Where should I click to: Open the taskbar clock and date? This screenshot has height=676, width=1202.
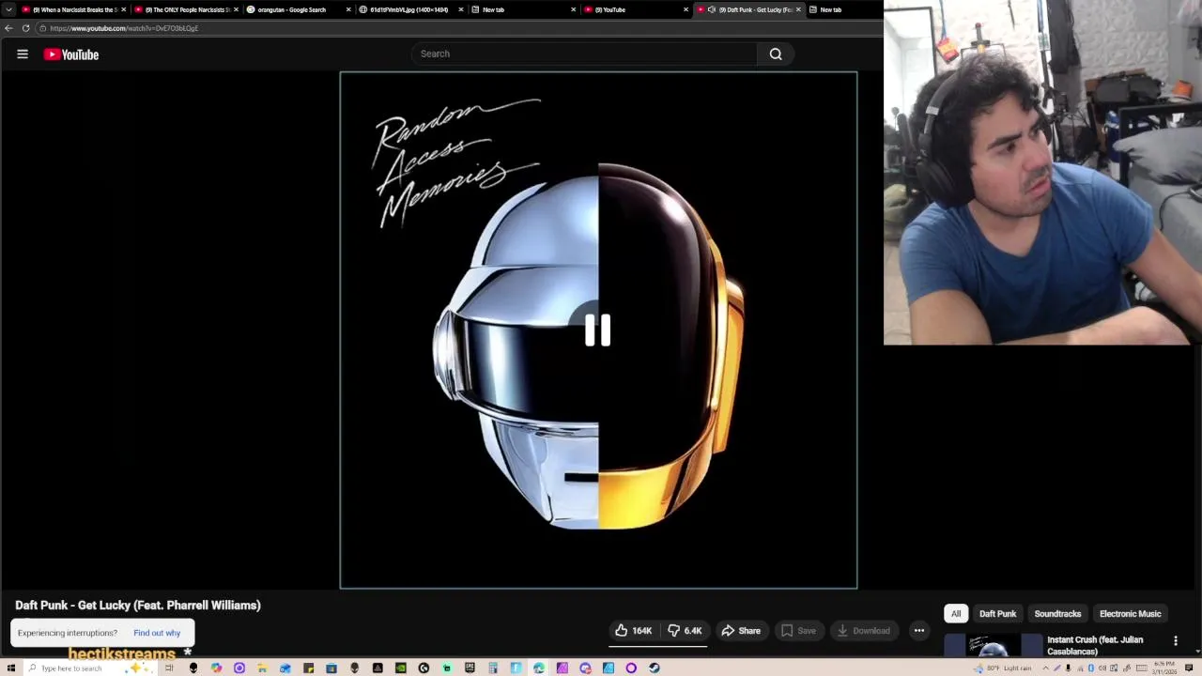pyautogui.click(x=1165, y=668)
